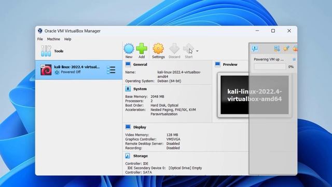The width and height of the screenshot is (332, 187).
Task: Click the Processors value 2
Action: 151,101
